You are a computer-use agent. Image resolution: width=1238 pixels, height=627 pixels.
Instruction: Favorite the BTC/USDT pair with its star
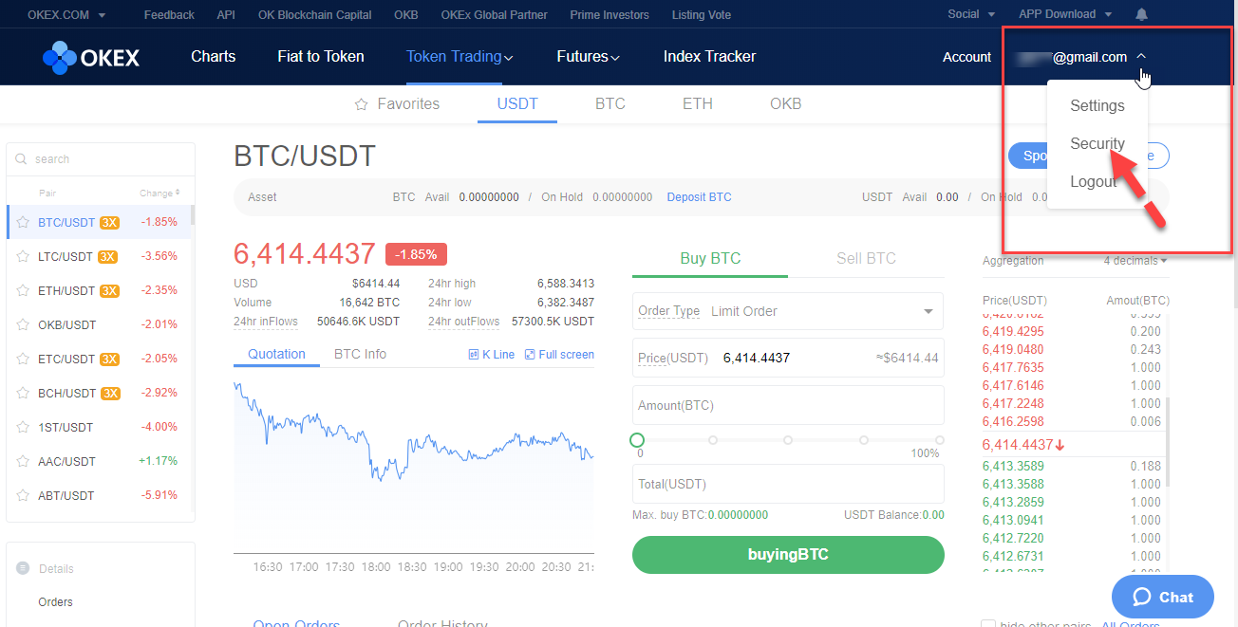tap(23, 223)
